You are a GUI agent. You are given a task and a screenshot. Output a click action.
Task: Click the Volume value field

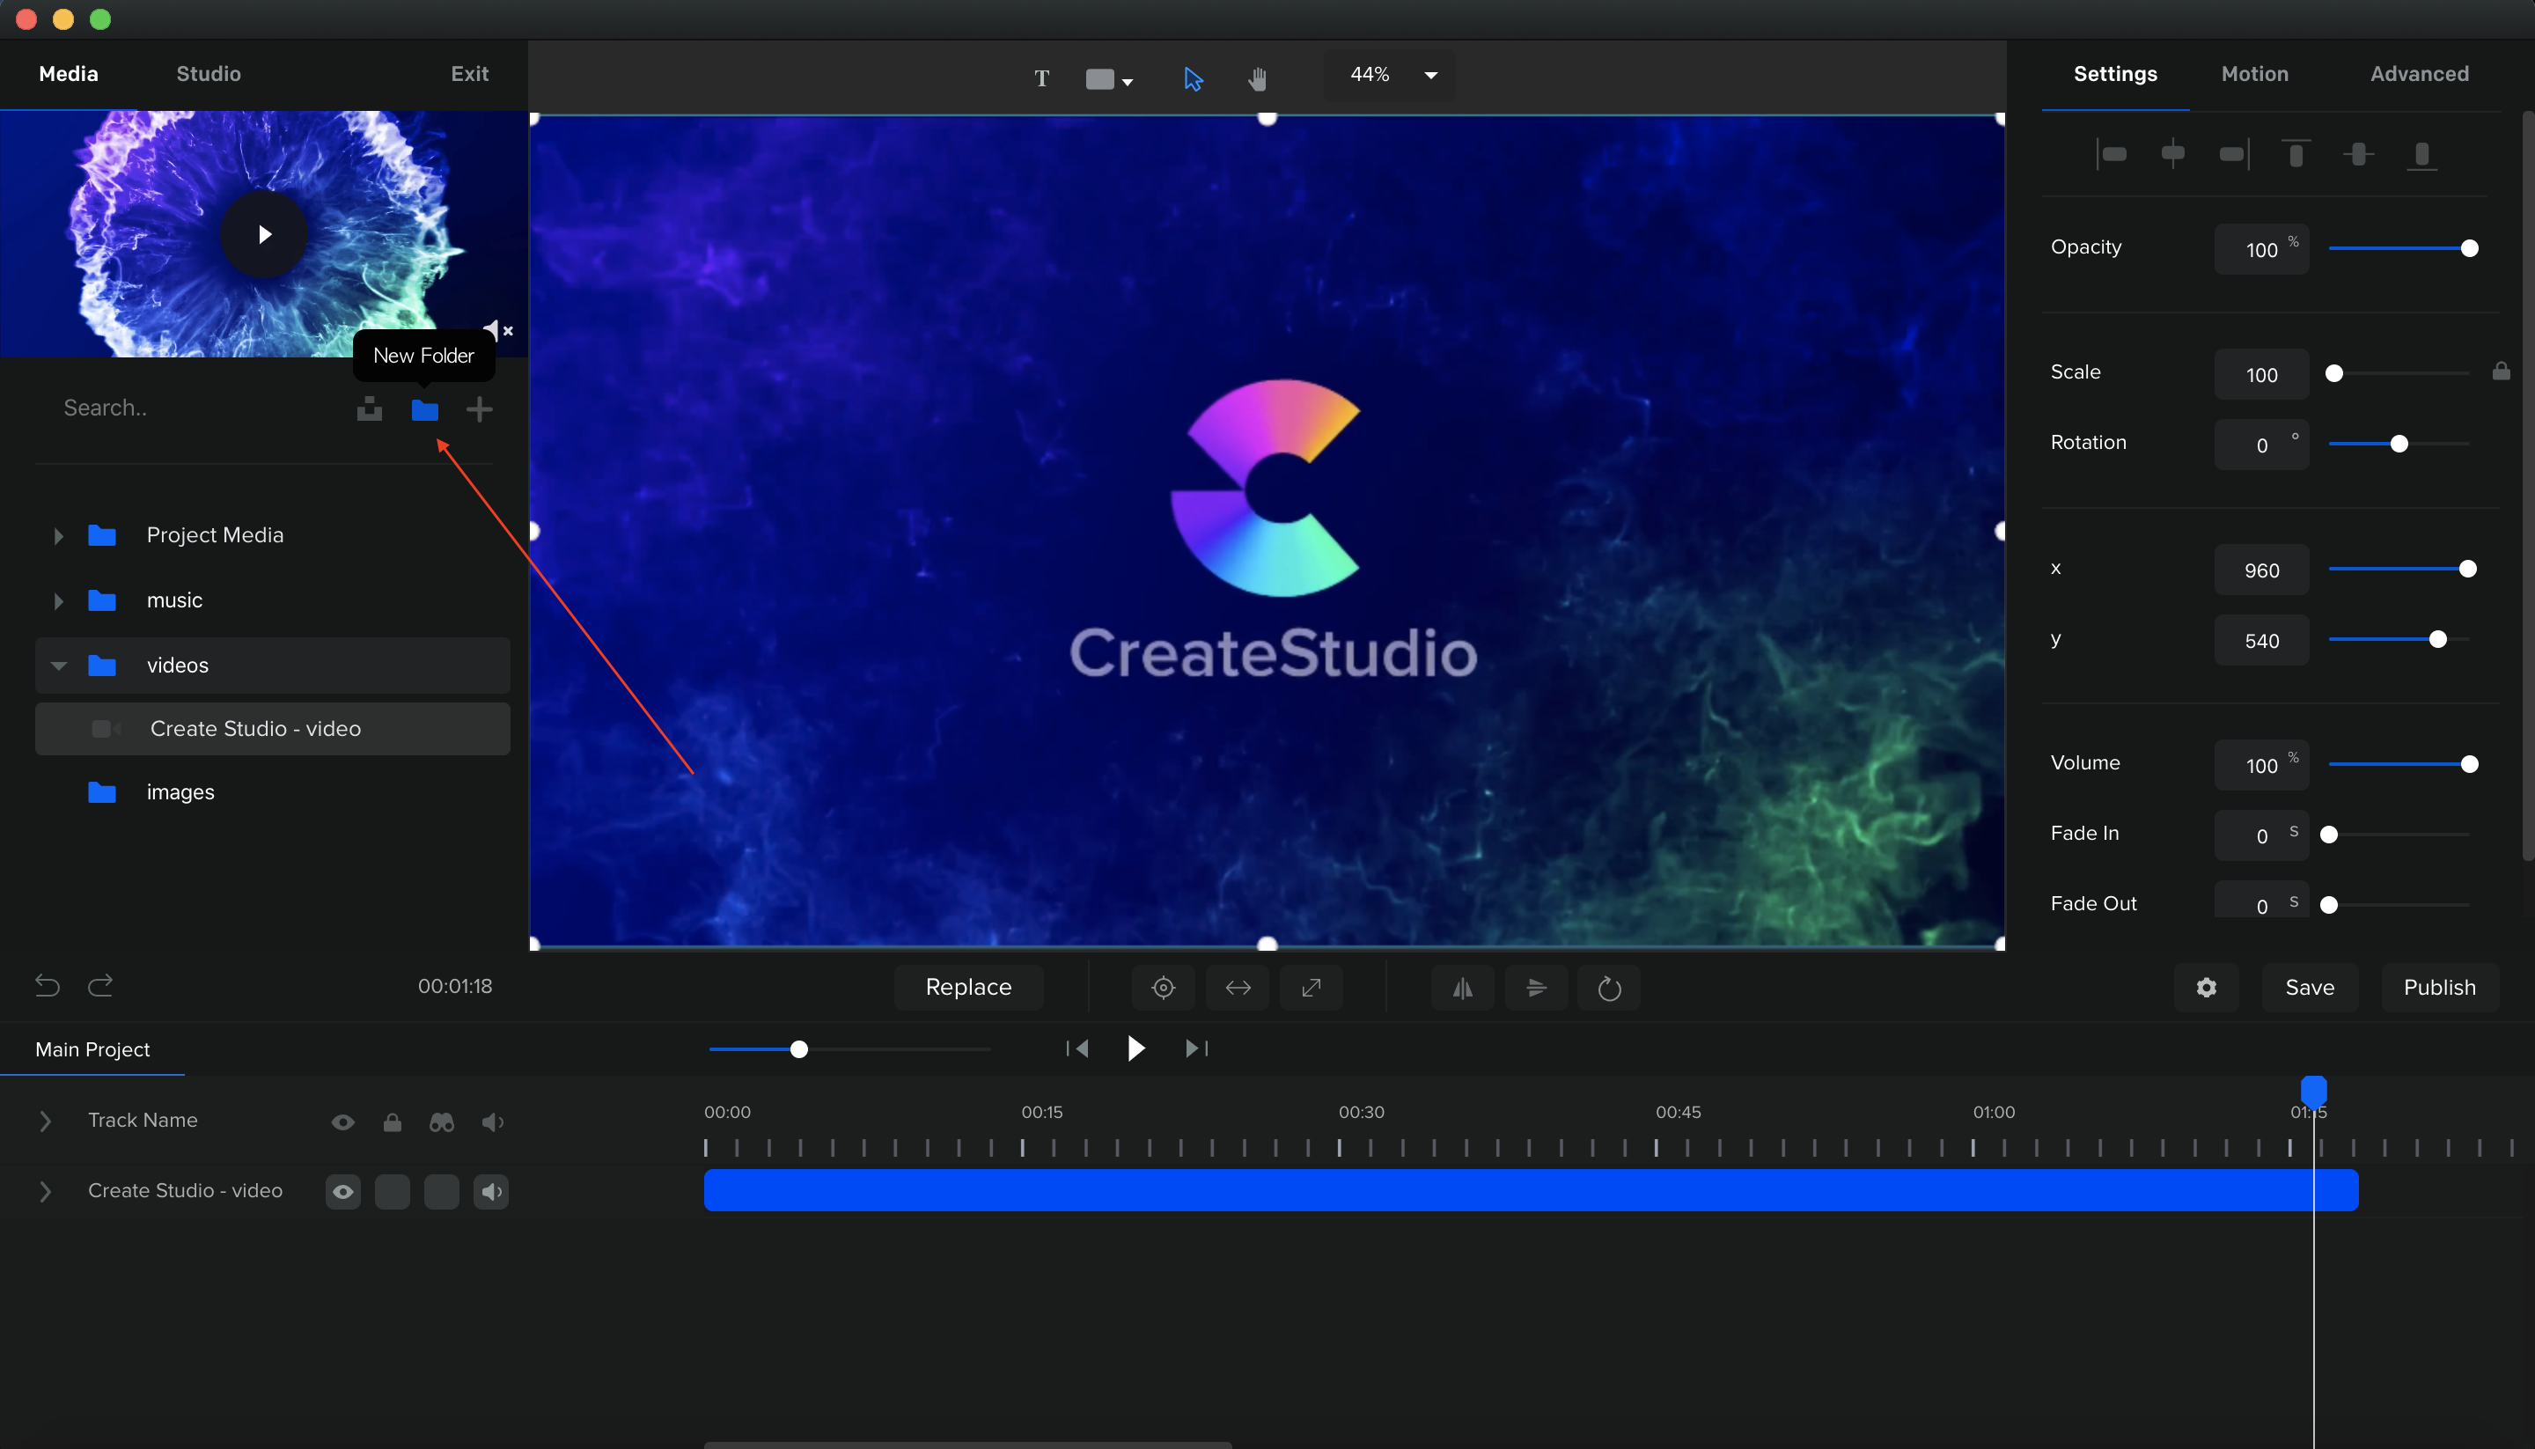(x=2261, y=765)
